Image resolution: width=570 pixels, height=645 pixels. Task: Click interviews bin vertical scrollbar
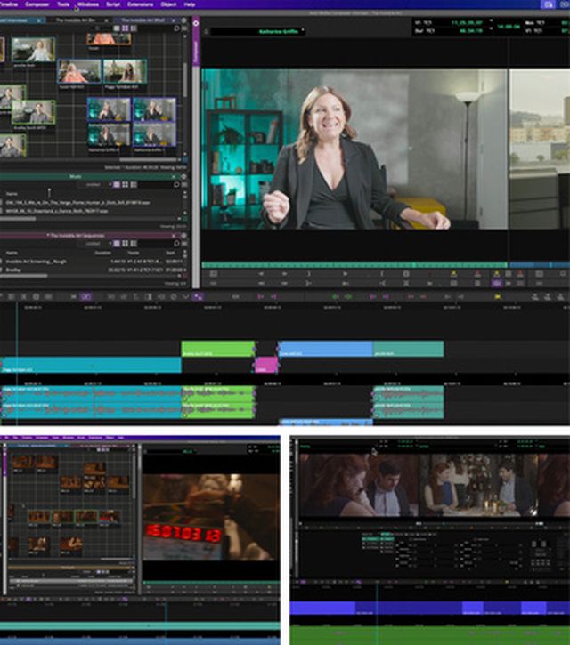click(184, 82)
